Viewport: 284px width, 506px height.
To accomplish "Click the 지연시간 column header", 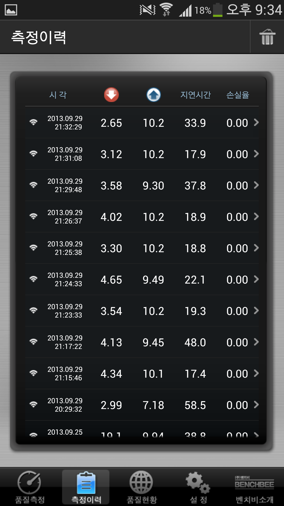I will click(x=195, y=95).
